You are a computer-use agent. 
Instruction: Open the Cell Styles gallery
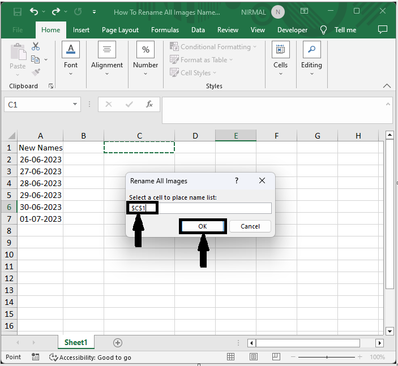[193, 73]
